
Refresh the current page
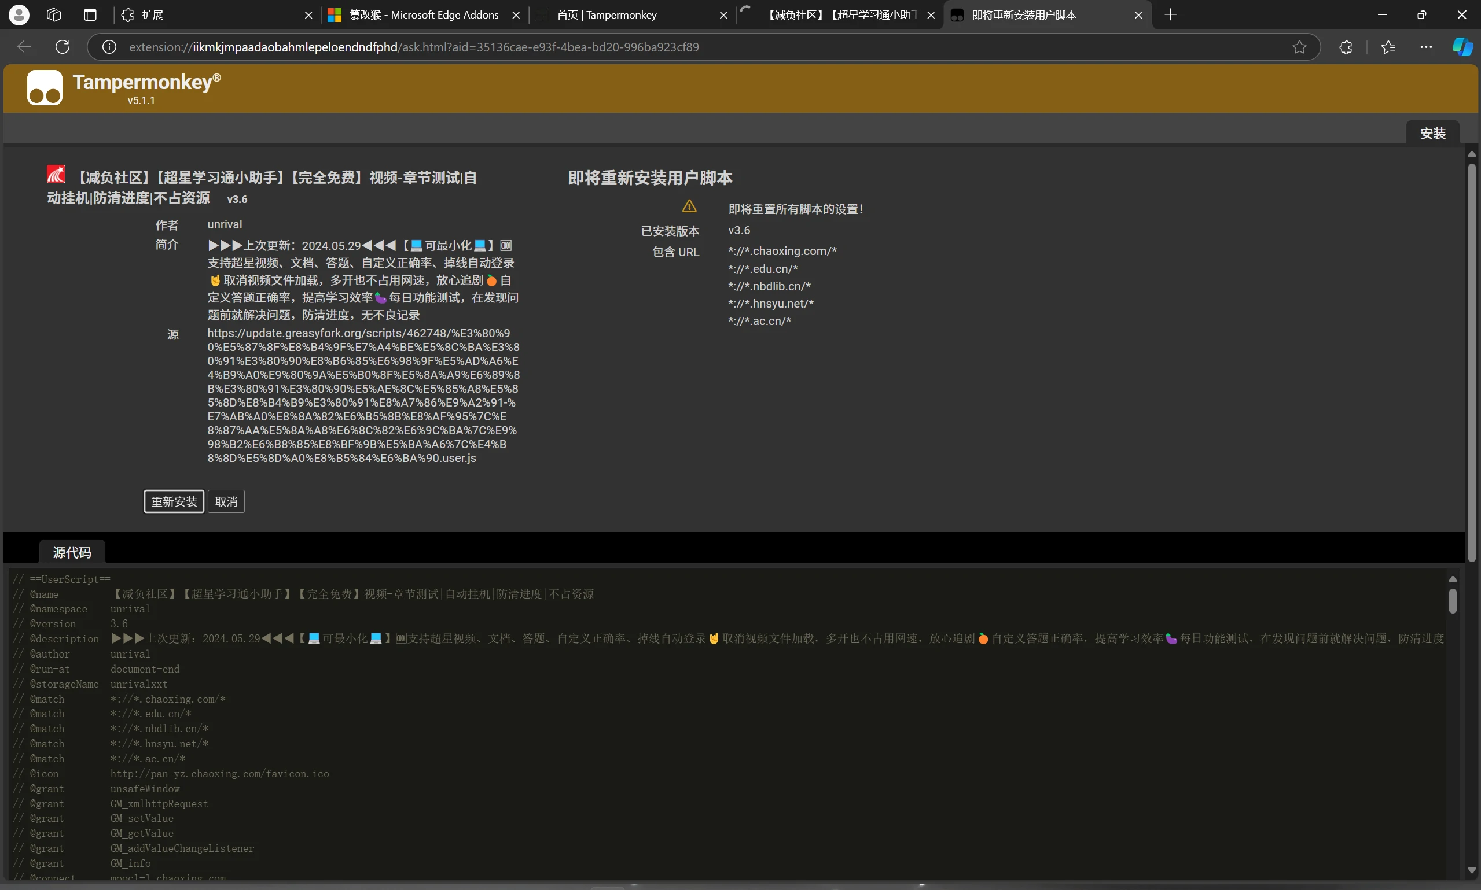click(63, 47)
